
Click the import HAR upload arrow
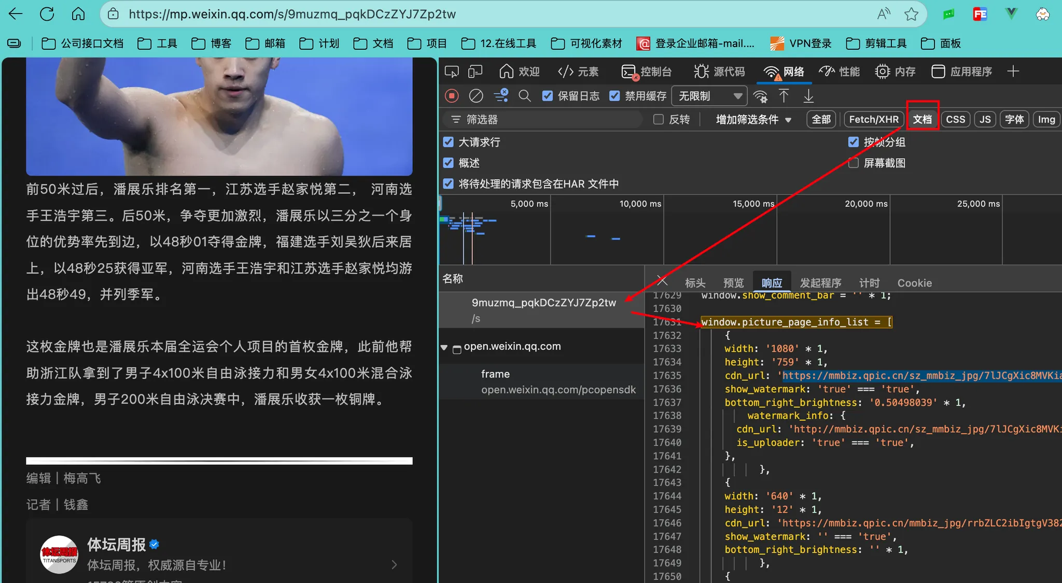[x=784, y=96]
